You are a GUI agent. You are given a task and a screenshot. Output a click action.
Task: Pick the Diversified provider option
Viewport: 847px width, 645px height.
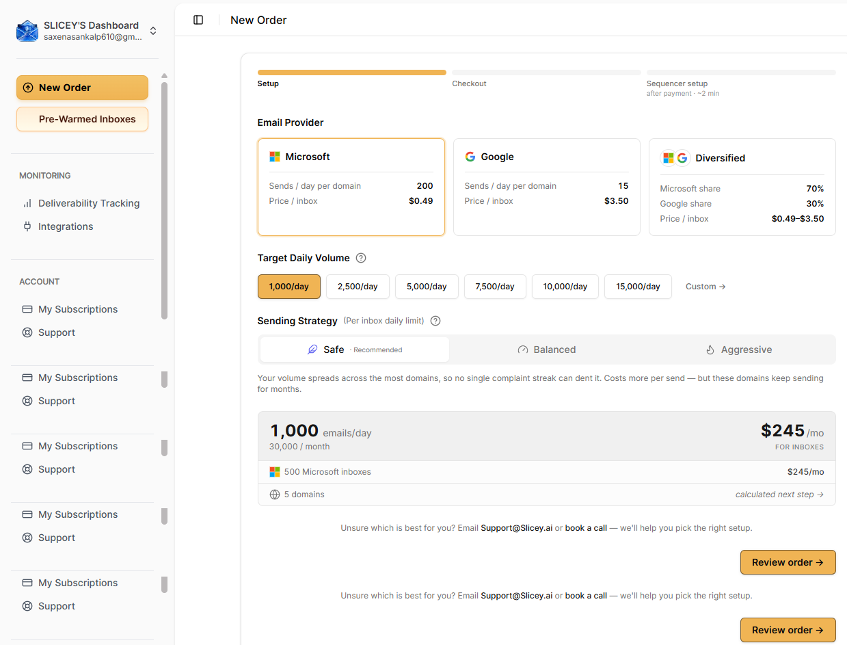[x=742, y=187]
